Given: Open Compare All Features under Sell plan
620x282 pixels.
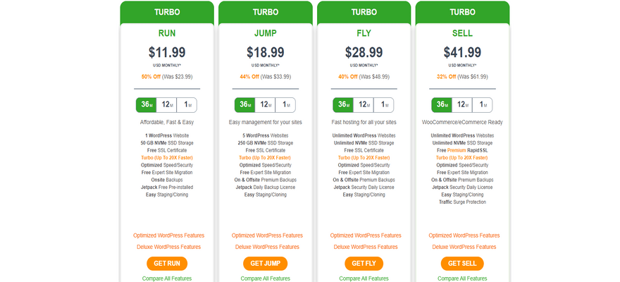Looking at the screenshot, I should click(x=462, y=278).
